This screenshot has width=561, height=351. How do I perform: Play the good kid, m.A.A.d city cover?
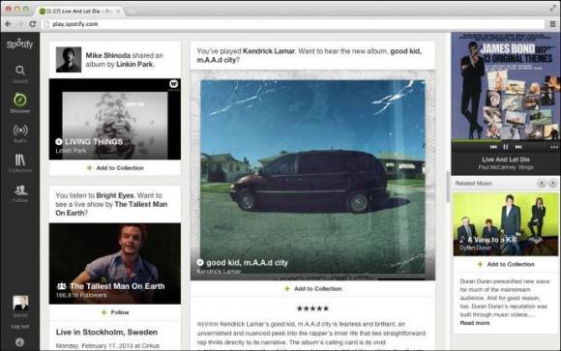click(313, 175)
